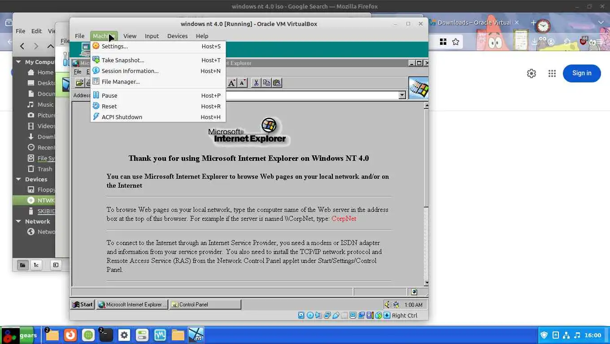Open Google apps grid icon

pos(552,73)
